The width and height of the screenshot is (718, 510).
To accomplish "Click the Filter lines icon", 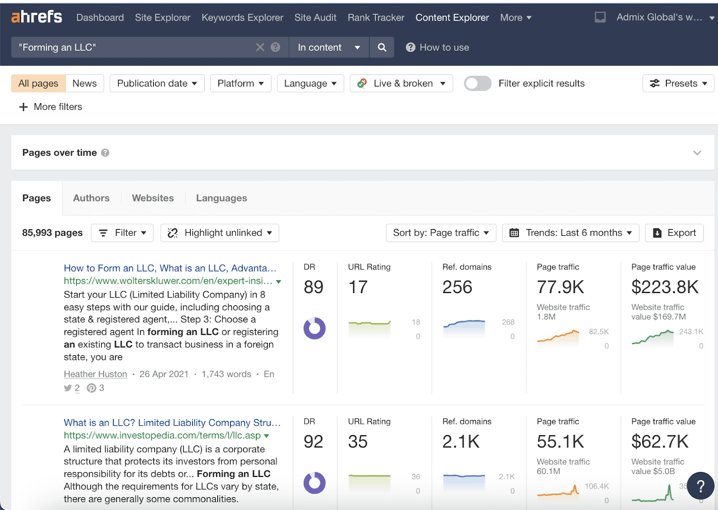I will point(103,233).
